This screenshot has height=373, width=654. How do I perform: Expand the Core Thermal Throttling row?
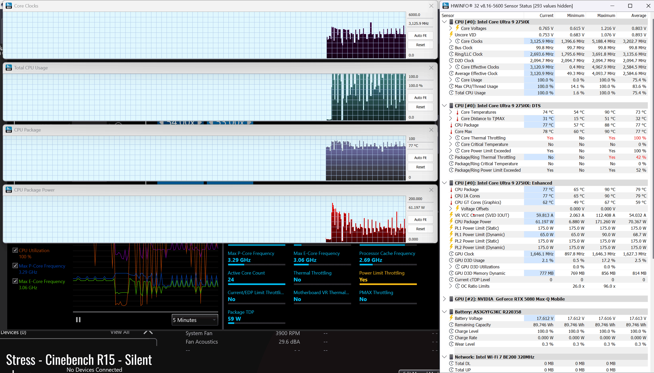pos(451,138)
